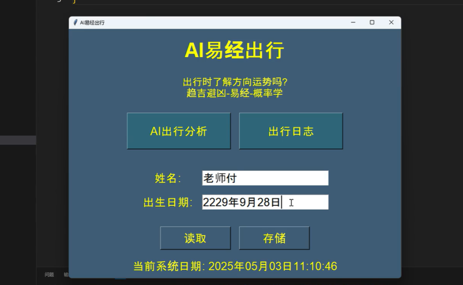This screenshot has height=285, width=463.
Task: Click the 姓名: label
Action: point(168,178)
